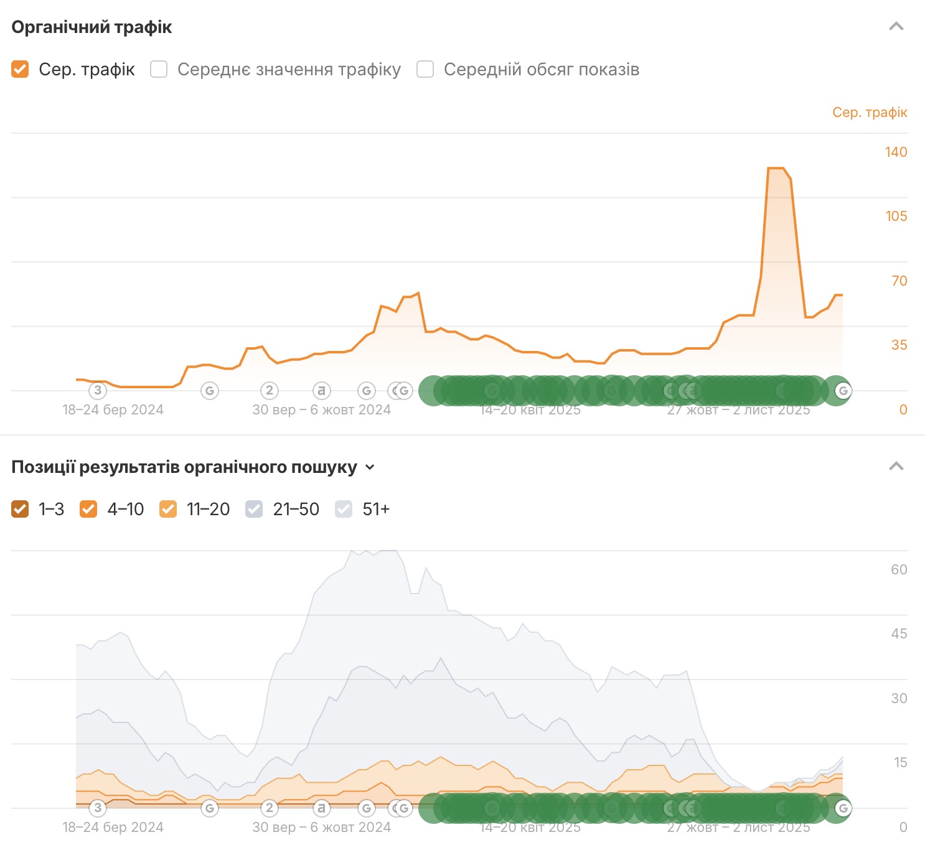Image resolution: width=925 pixels, height=845 pixels.
Task: Enable Середній обсяг показів checkbox
Action: (x=425, y=69)
